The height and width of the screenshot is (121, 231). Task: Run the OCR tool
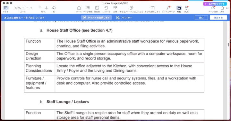tap(186, 8)
